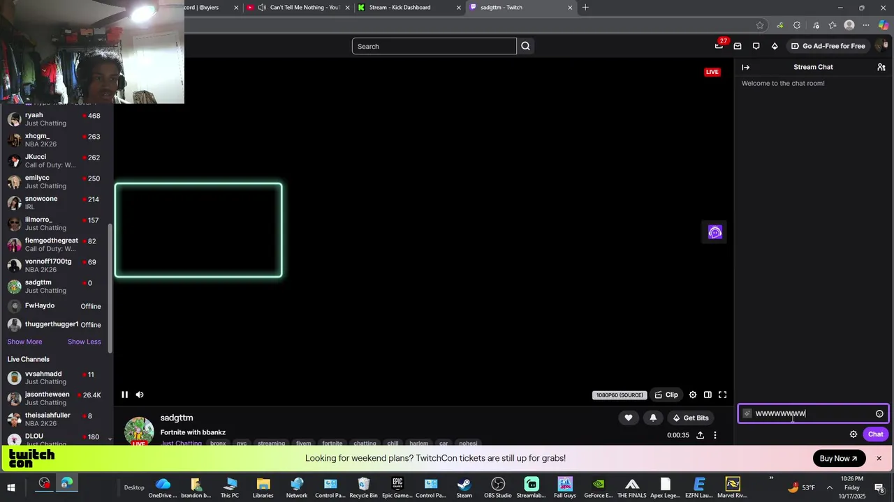Click the Get Bits button
894x502 pixels.
(x=690, y=418)
